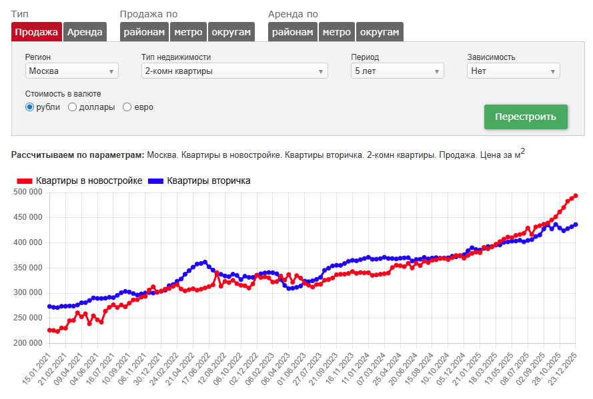Expand the Зависимость dropdown showing Нет
Viewport: 593px width, 399px height.
coord(514,71)
